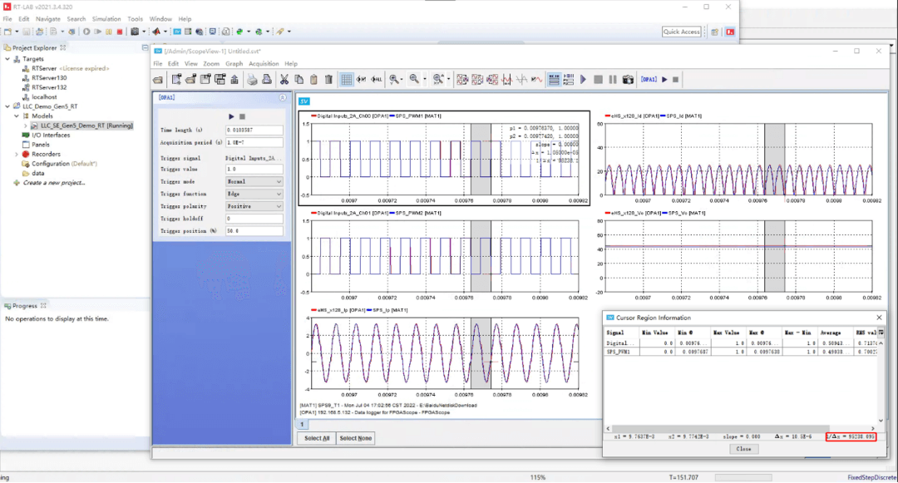Click the open folder icon at ScopeView toolbar start
Viewport: 898px width, 483px height.
[x=158, y=80]
